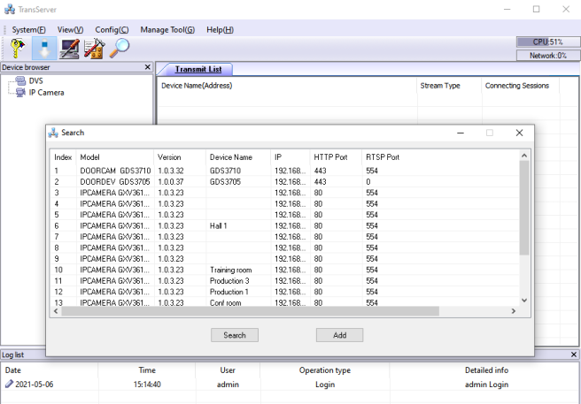Close the Search dialog window
The width and height of the screenshot is (581, 404).
519,133
